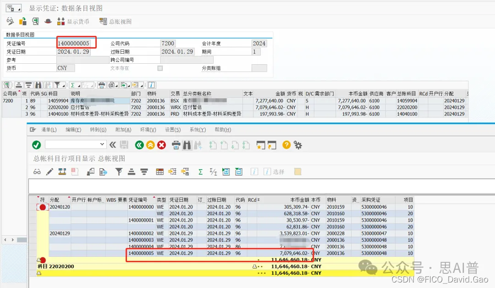Click sort descending in line item toolbar
The height and width of the screenshot is (288, 495).
click(144, 172)
